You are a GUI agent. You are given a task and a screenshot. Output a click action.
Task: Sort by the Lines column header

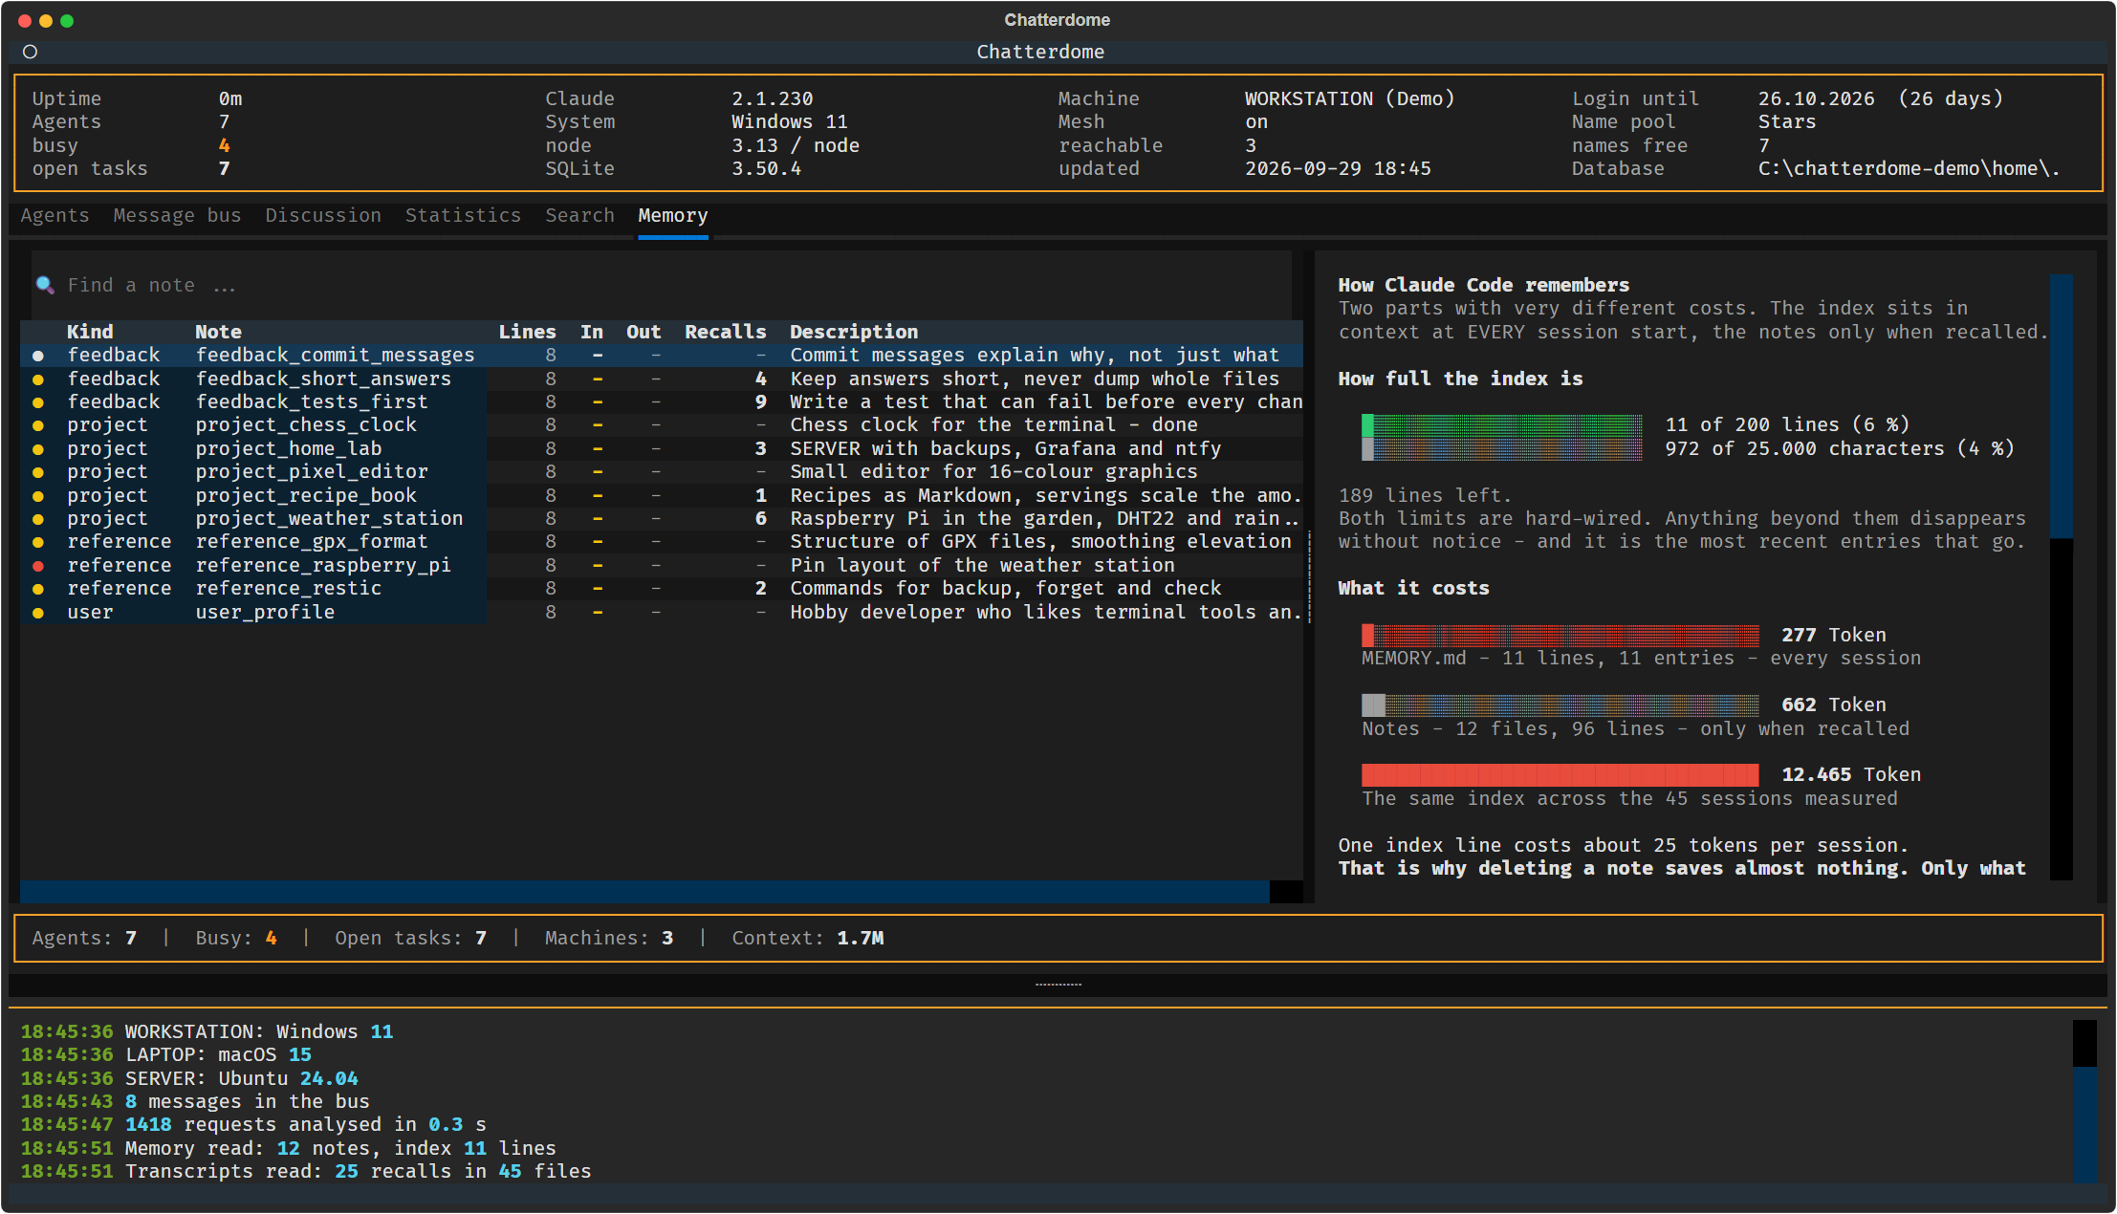tap(527, 332)
